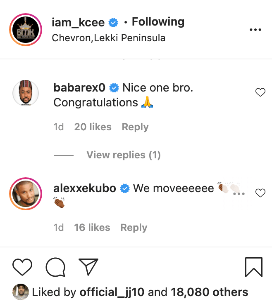Open the iam_kcee username link
272x301 pixels.
coord(79,22)
